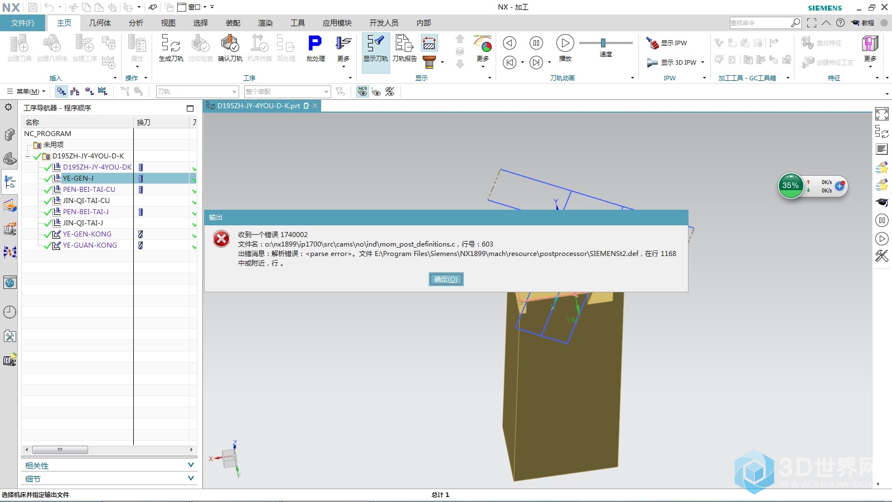The width and height of the screenshot is (892, 502).
Task: Start tool path animation 播放
Action: [x=565, y=47]
